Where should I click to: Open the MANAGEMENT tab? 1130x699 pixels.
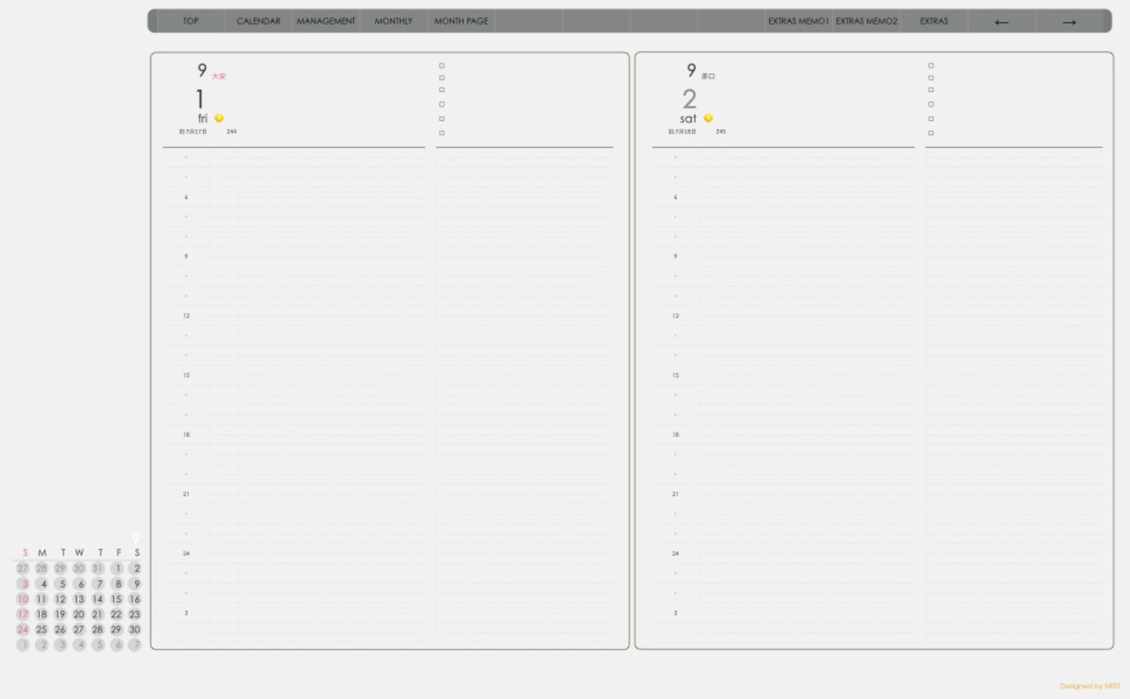pos(326,21)
